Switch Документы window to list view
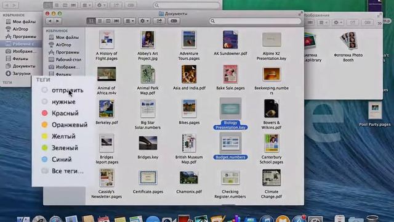The height and width of the screenshot is (222, 394). 100,21
